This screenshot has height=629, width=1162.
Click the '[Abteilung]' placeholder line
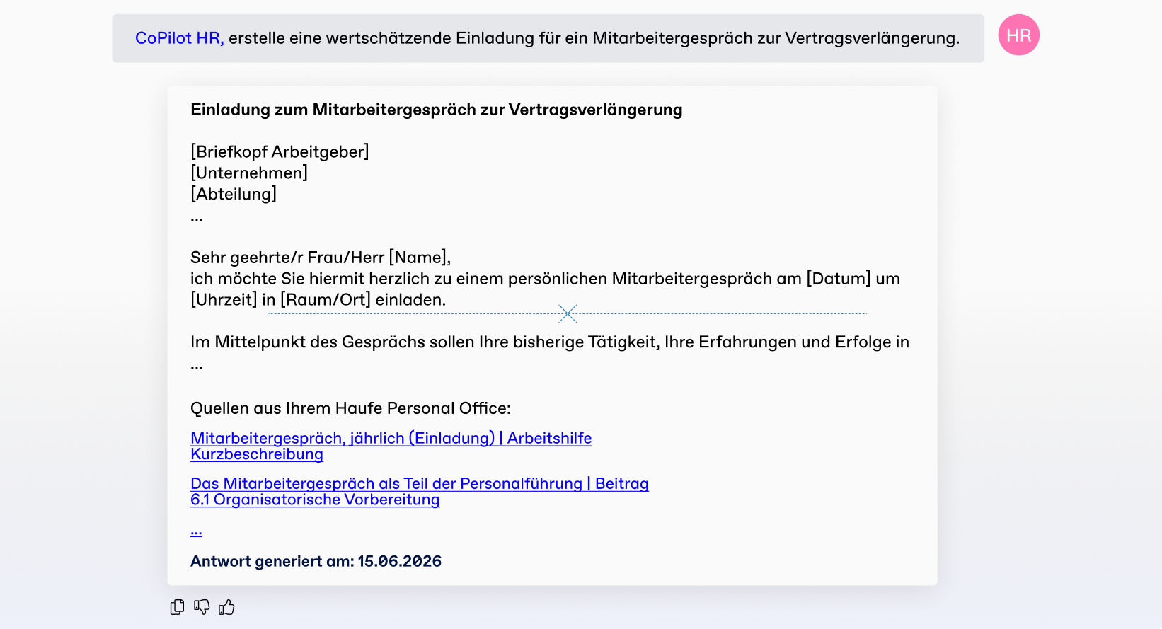click(x=234, y=194)
